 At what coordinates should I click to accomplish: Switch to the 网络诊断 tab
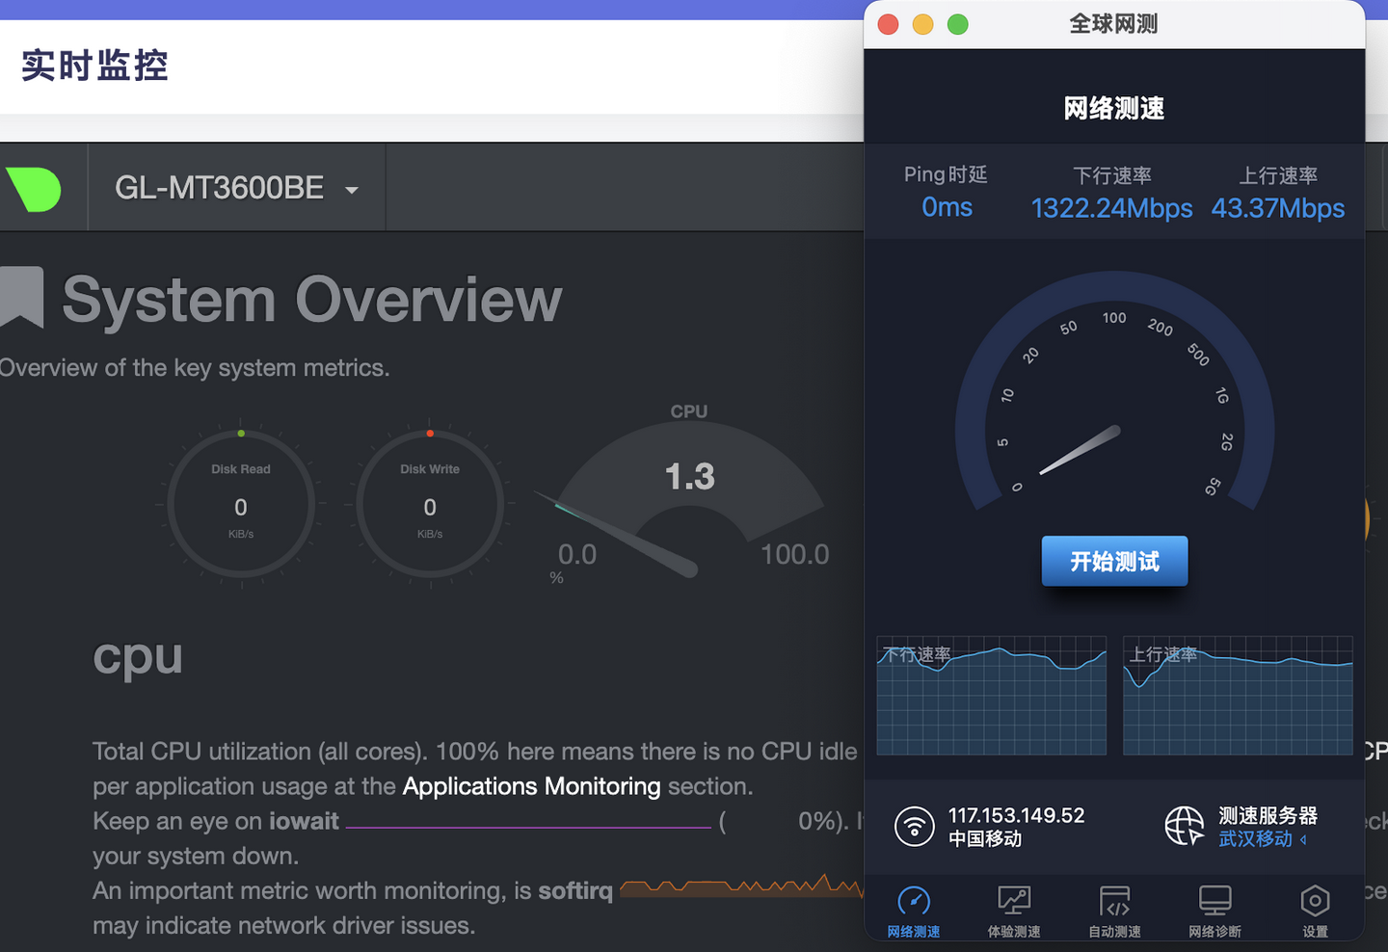(1214, 912)
